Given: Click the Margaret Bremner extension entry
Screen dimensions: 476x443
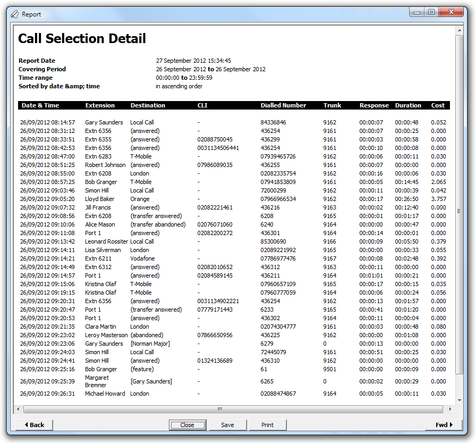Looking at the screenshot, I should [x=97, y=381].
